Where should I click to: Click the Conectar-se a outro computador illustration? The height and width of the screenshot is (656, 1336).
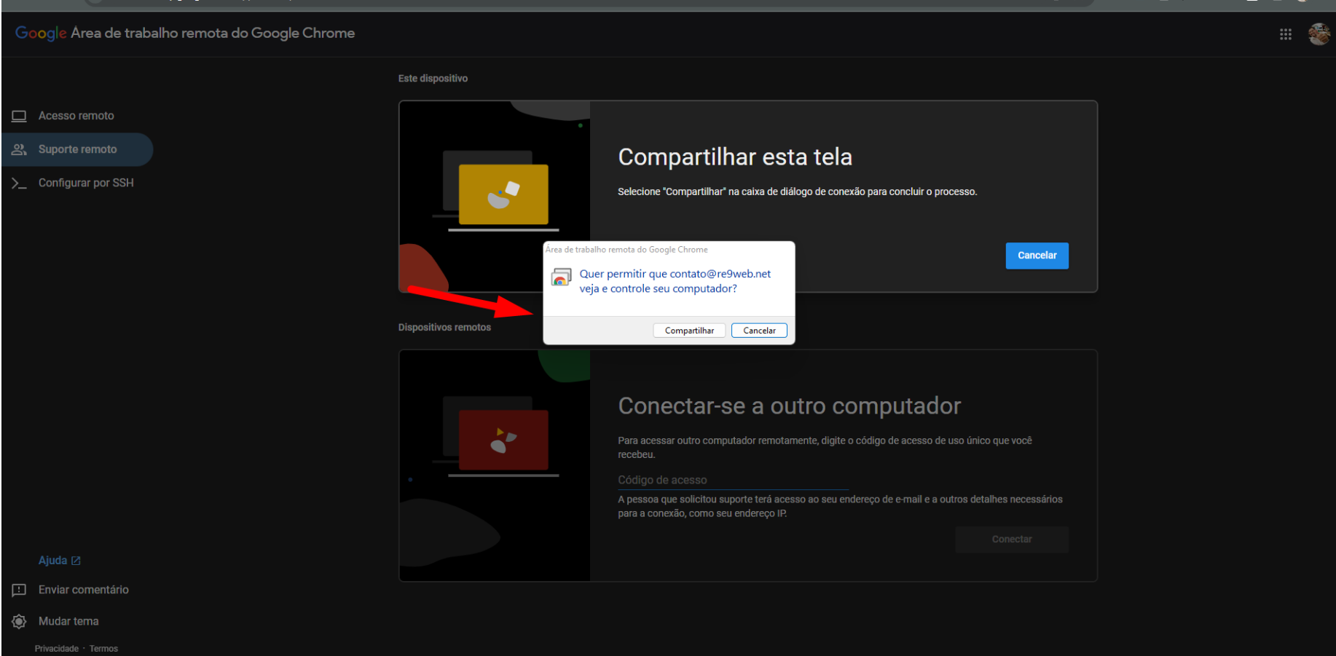coord(495,465)
